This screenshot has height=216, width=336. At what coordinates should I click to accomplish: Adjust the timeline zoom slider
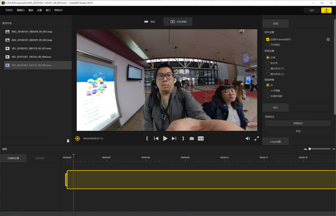(x=310, y=149)
